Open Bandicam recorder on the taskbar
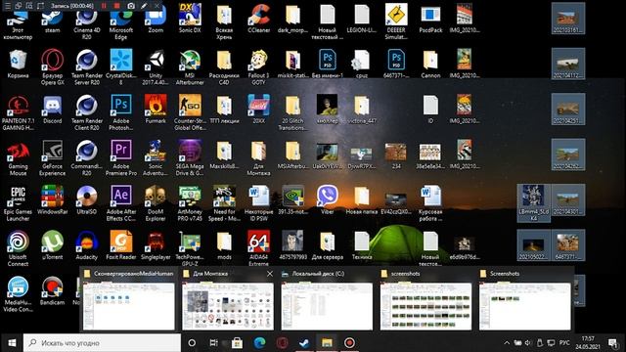Screen dimensions: 626x352 tap(349, 343)
